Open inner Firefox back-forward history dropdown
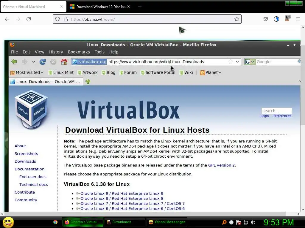The image size is (305, 228). [33, 62]
